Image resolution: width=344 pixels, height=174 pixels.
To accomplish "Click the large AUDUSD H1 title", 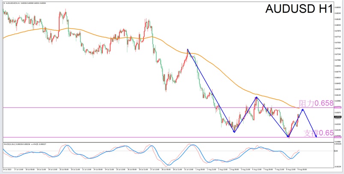I will (299, 9).
